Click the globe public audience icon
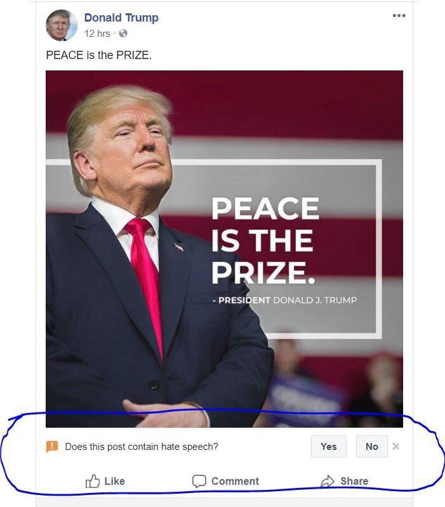 [x=123, y=33]
